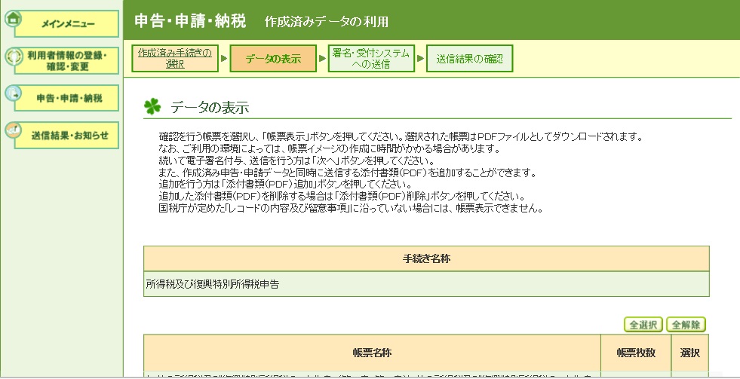This screenshot has width=740, height=379.
Task: Click the 全解除 button
Action: click(x=686, y=325)
